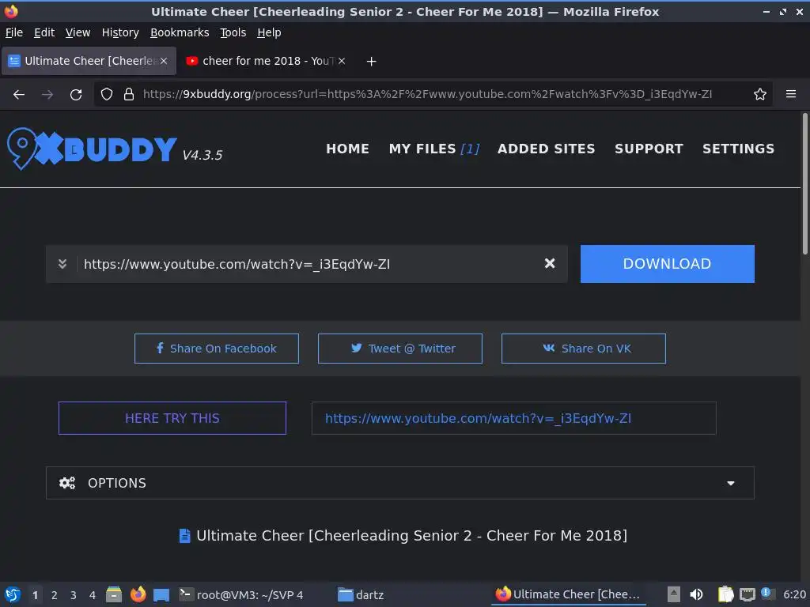
Task: Show site security via the padlock icon
Action: pyautogui.click(x=129, y=95)
